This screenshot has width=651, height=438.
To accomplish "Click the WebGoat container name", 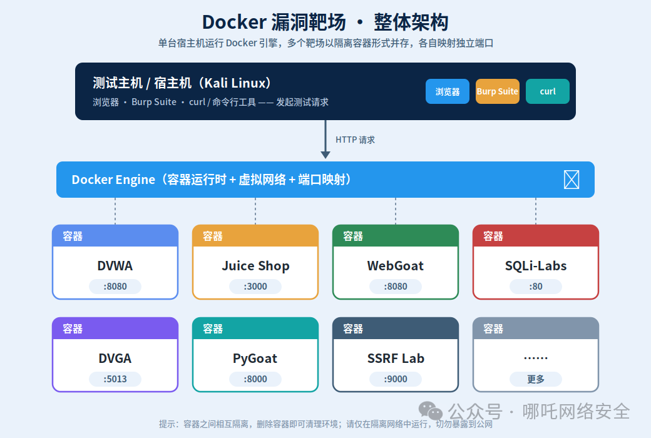I will tap(395, 266).
